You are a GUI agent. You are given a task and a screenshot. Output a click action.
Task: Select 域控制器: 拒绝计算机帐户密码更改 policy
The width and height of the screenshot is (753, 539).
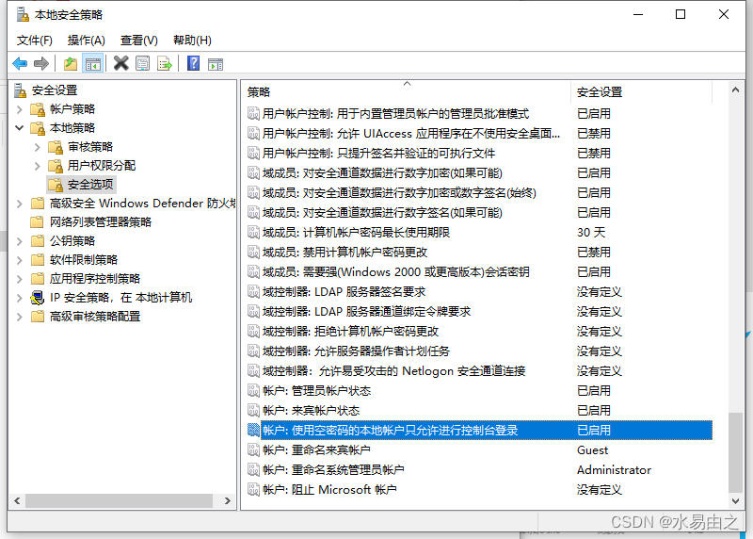click(x=479, y=332)
